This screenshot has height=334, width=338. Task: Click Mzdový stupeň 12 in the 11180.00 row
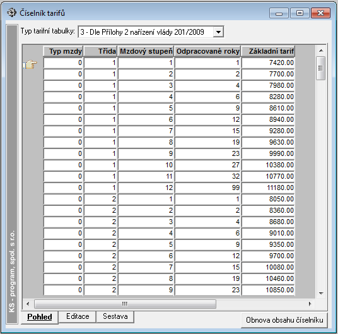pos(146,188)
